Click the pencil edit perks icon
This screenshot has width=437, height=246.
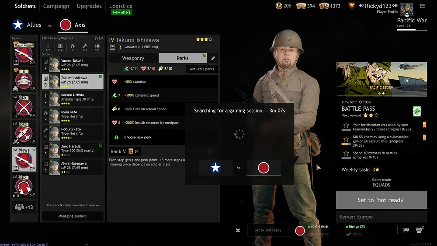pos(213,58)
